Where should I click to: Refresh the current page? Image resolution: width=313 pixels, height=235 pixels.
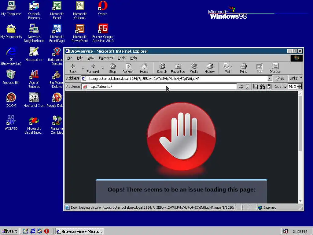pos(128,68)
